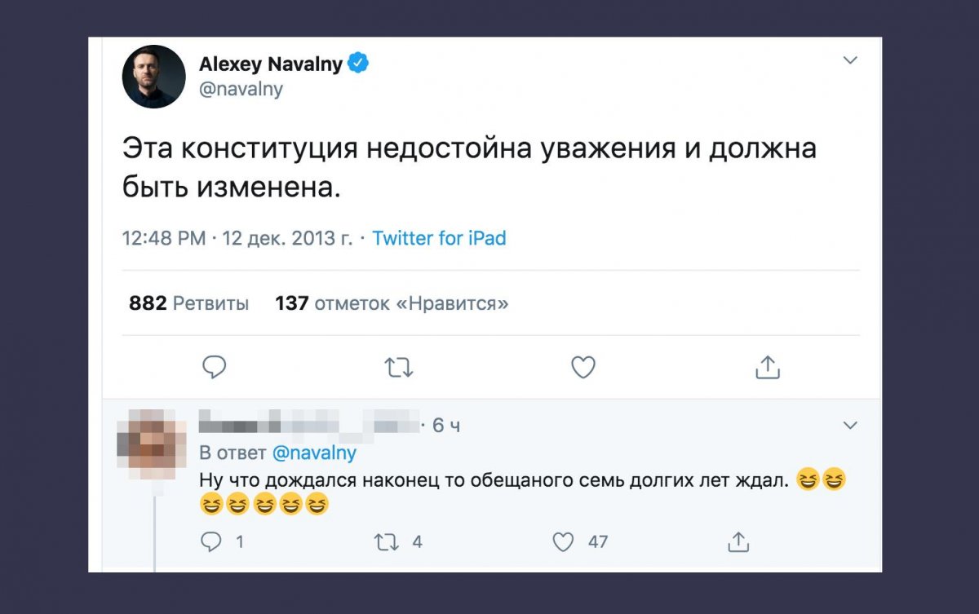The width and height of the screenshot is (979, 614).
Task: Share the reply tweet
Action: (738, 541)
